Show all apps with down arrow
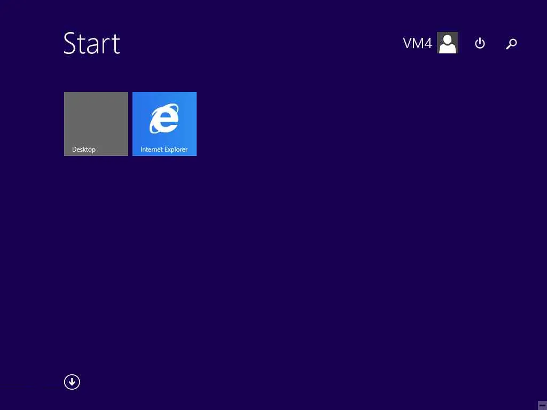The width and height of the screenshot is (547, 410). pos(72,382)
